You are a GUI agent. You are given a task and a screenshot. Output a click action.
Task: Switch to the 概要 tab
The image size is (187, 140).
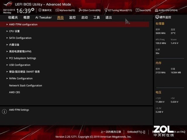coord(27,17)
